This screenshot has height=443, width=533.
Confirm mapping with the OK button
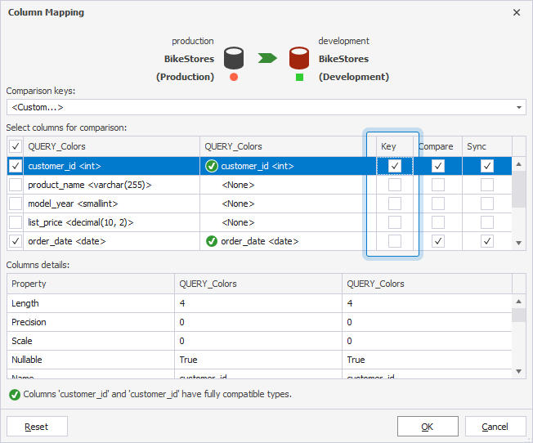coord(428,427)
